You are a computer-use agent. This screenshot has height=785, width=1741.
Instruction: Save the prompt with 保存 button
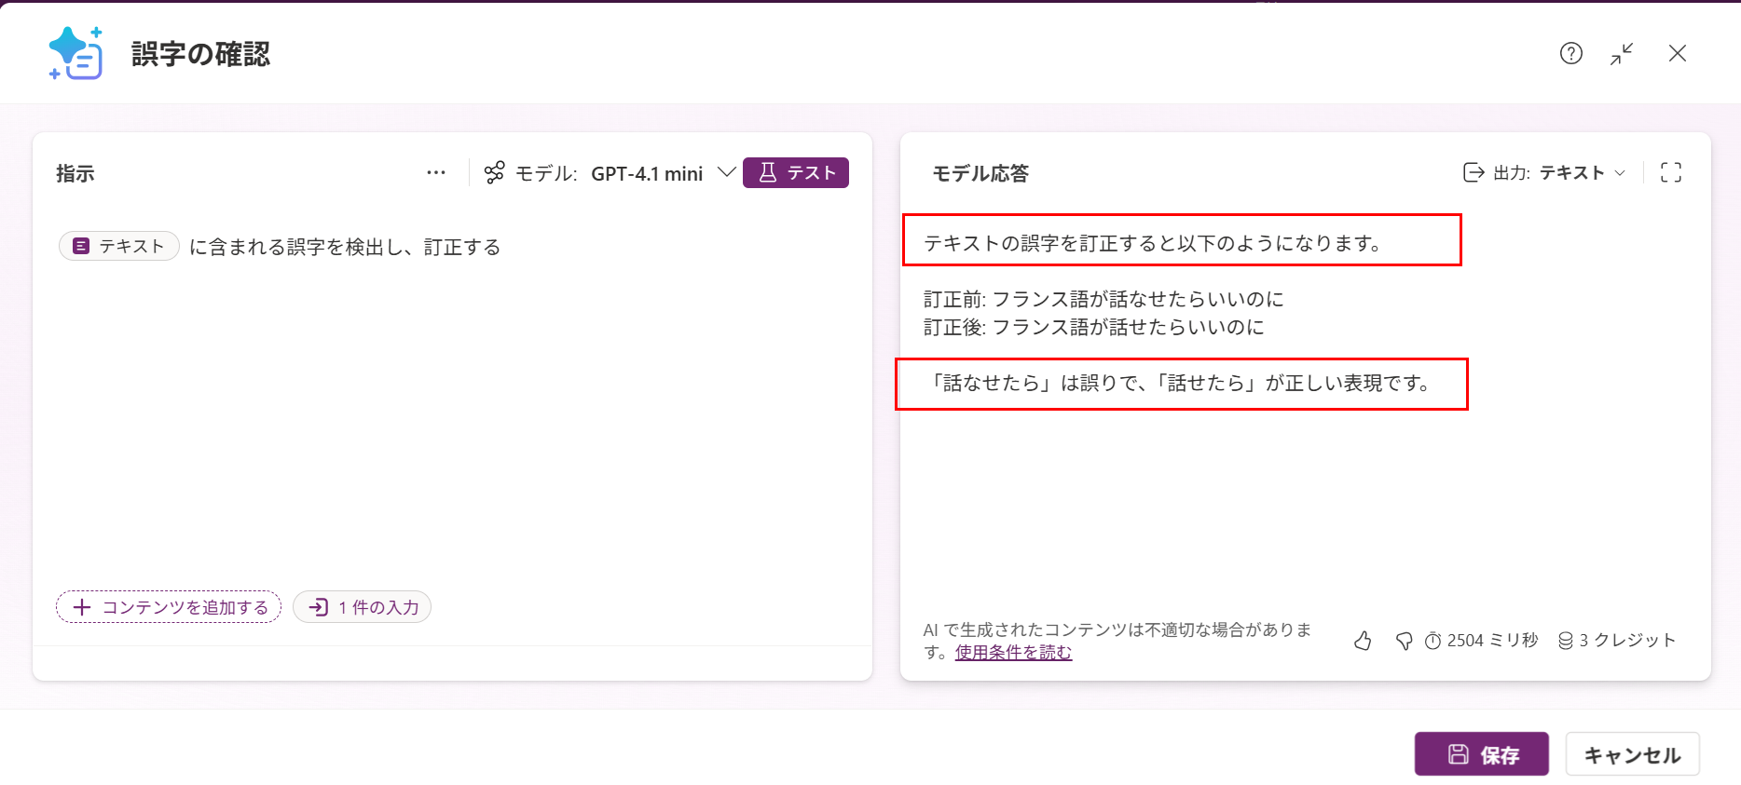click(1481, 754)
